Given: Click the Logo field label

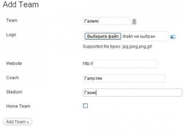Looking at the screenshot, I should tap(11, 35).
